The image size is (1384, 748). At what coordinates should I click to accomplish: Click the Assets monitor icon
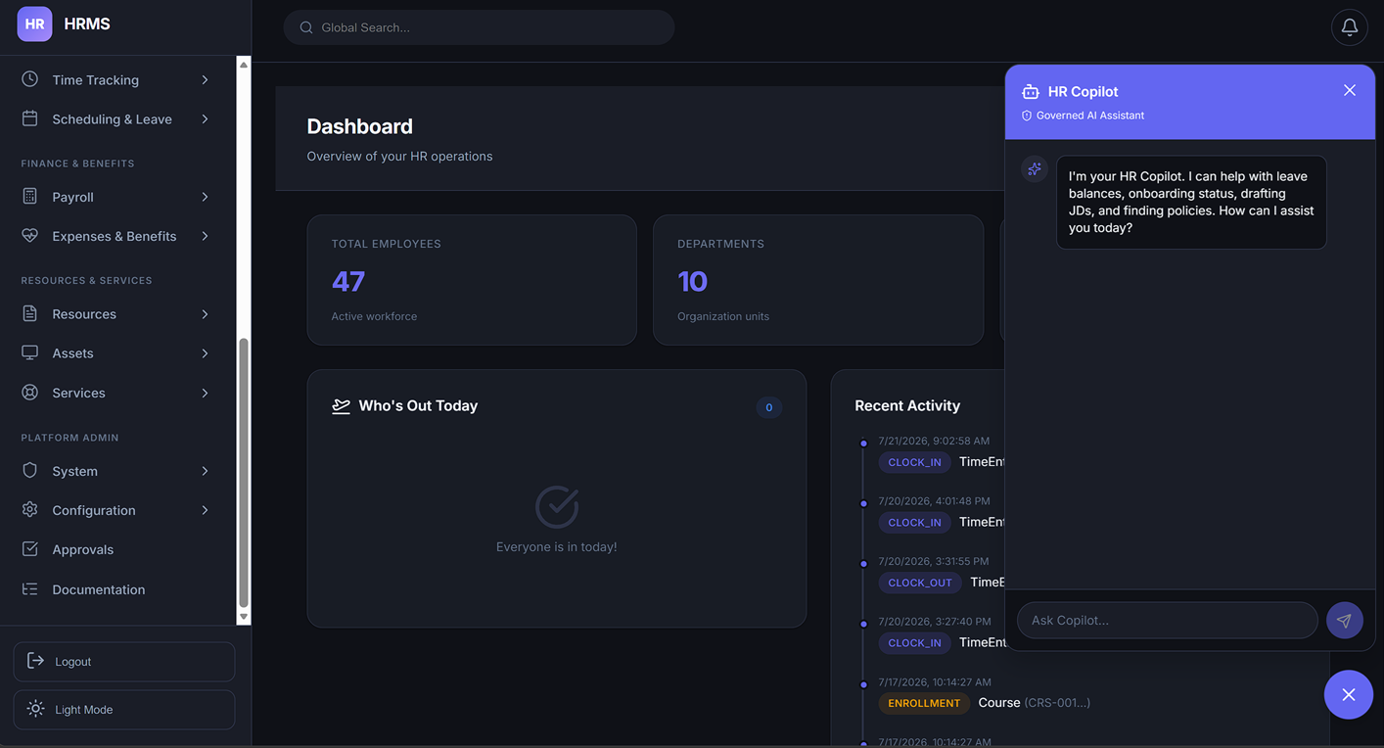coord(30,352)
